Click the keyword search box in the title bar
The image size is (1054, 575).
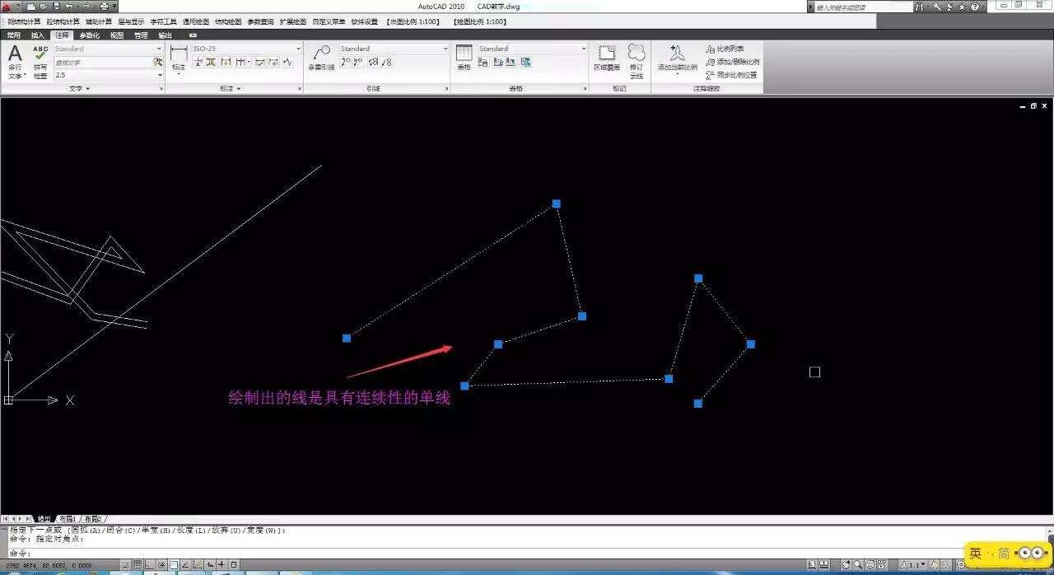863,7
